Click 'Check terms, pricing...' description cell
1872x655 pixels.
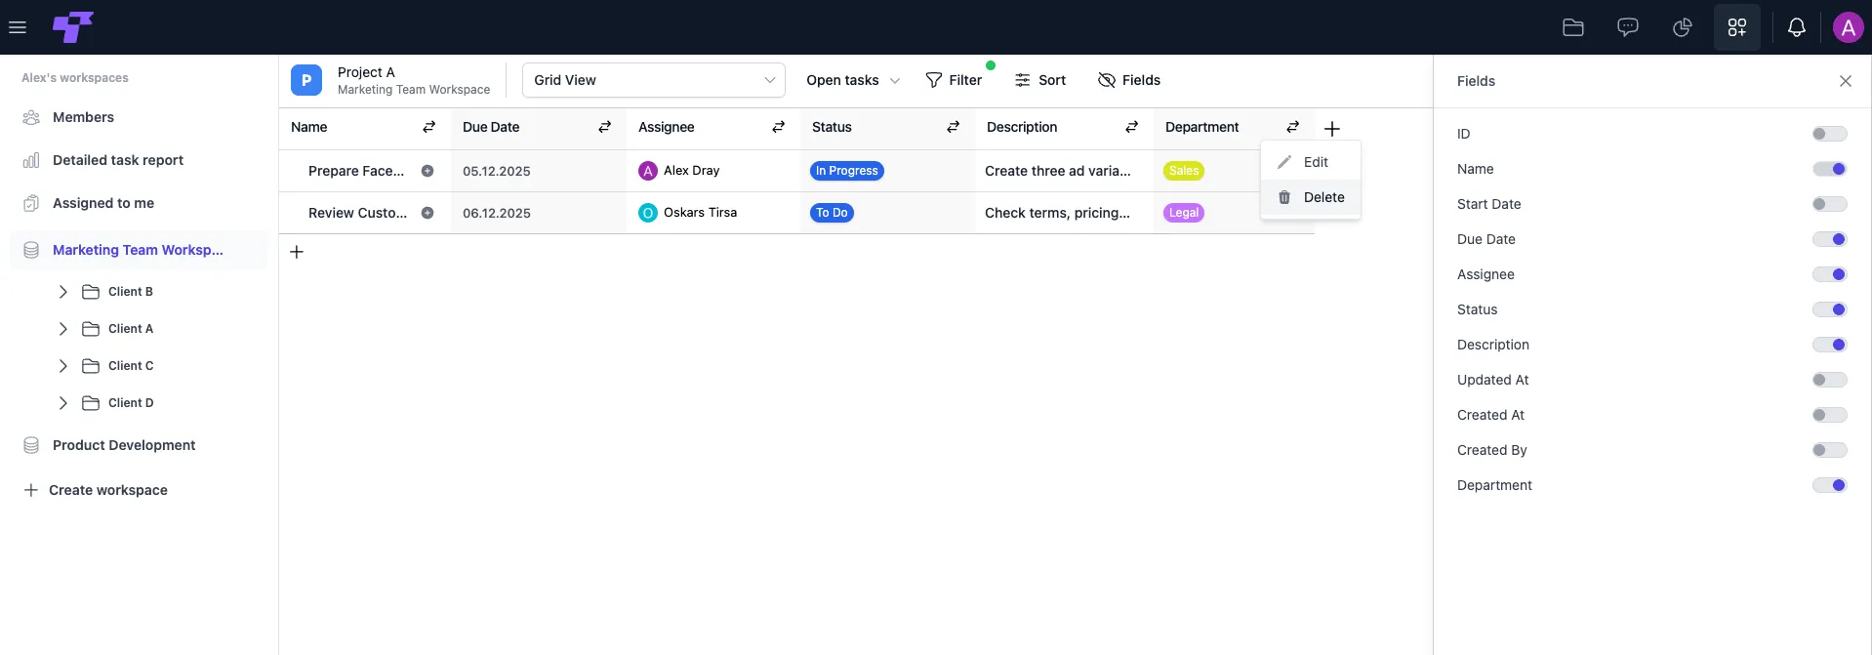tap(1065, 213)
